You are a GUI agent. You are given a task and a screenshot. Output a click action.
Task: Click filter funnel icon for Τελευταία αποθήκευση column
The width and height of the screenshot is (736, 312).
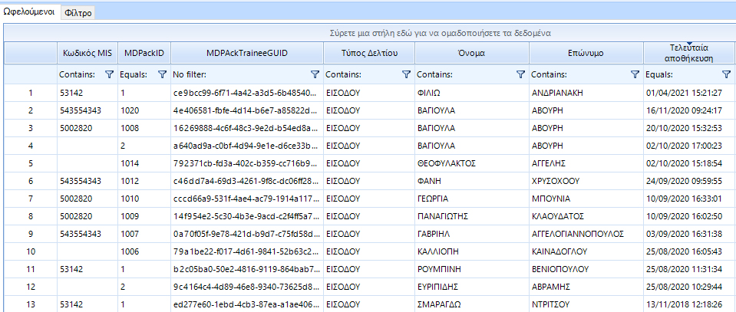[x=726, y=74]
